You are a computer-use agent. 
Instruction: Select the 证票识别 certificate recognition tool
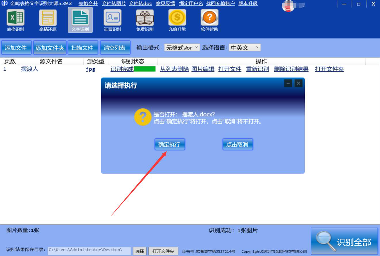(112, 20)
